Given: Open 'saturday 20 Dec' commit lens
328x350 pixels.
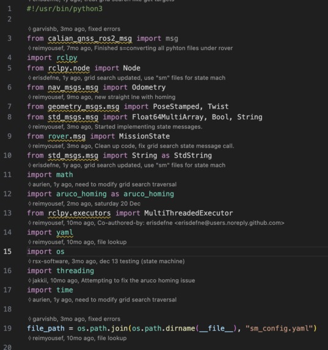Looking at the screenshot, I should point(84,203).
